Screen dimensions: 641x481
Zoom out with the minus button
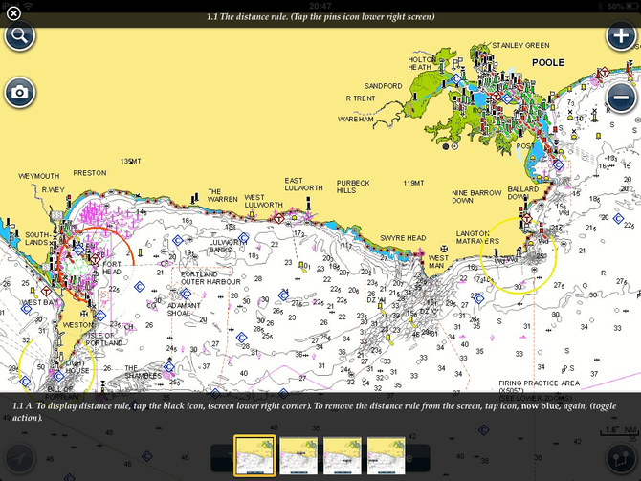(x=620, y=97)
